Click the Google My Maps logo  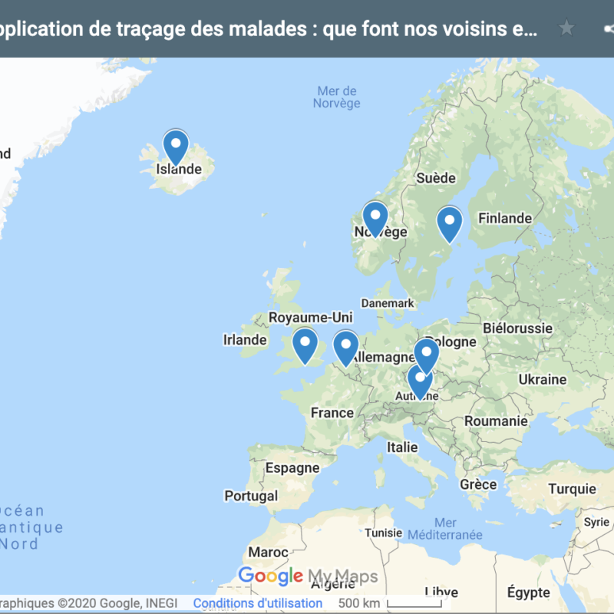click(308, 576)
